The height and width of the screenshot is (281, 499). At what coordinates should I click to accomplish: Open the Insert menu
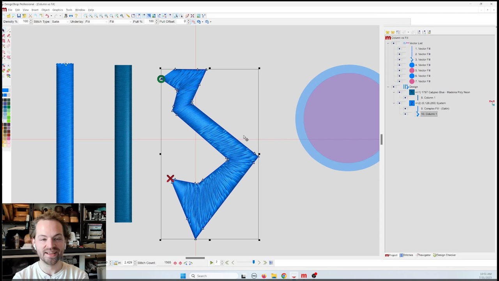[x=35, y=10]
